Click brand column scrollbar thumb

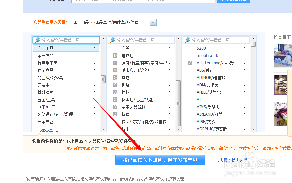coord(253,44)
